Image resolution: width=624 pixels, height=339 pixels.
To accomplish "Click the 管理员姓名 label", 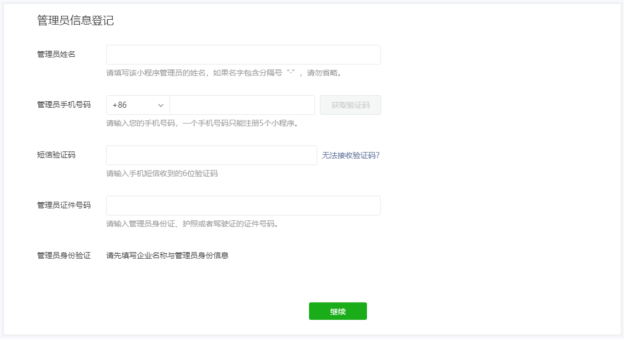I will (x=56, y=54).
